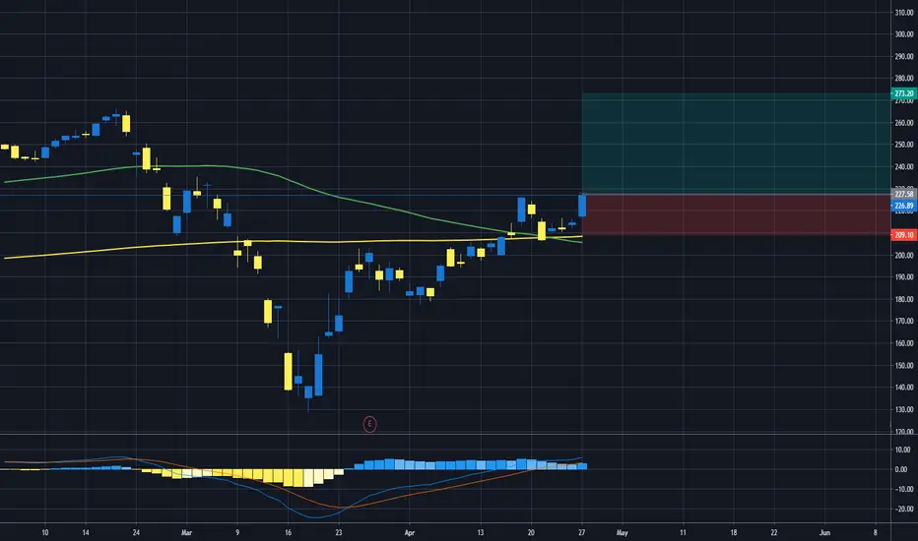Click the 250.00 price axis label
This screenshot has height=541, width=918.
coord(904,145)
